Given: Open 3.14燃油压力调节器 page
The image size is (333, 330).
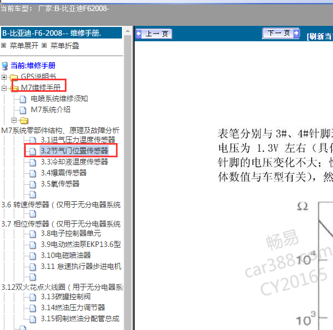Looking at the screenshot, I should coord(73,307).
